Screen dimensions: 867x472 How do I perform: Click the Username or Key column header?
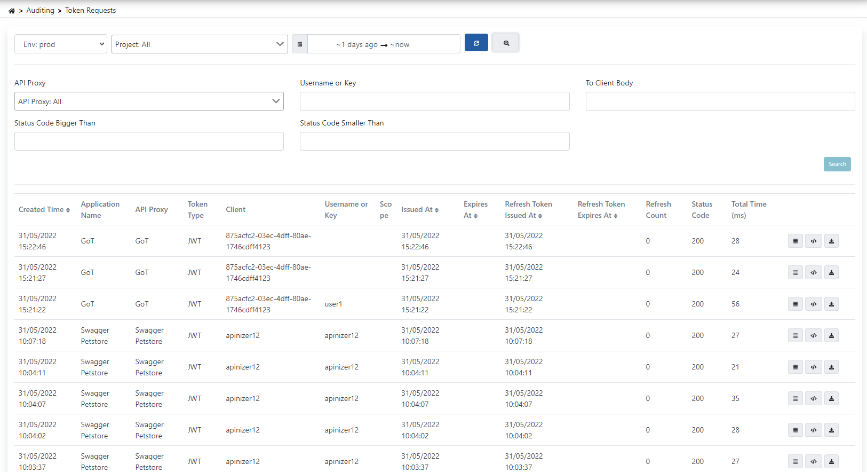point(346,210)
